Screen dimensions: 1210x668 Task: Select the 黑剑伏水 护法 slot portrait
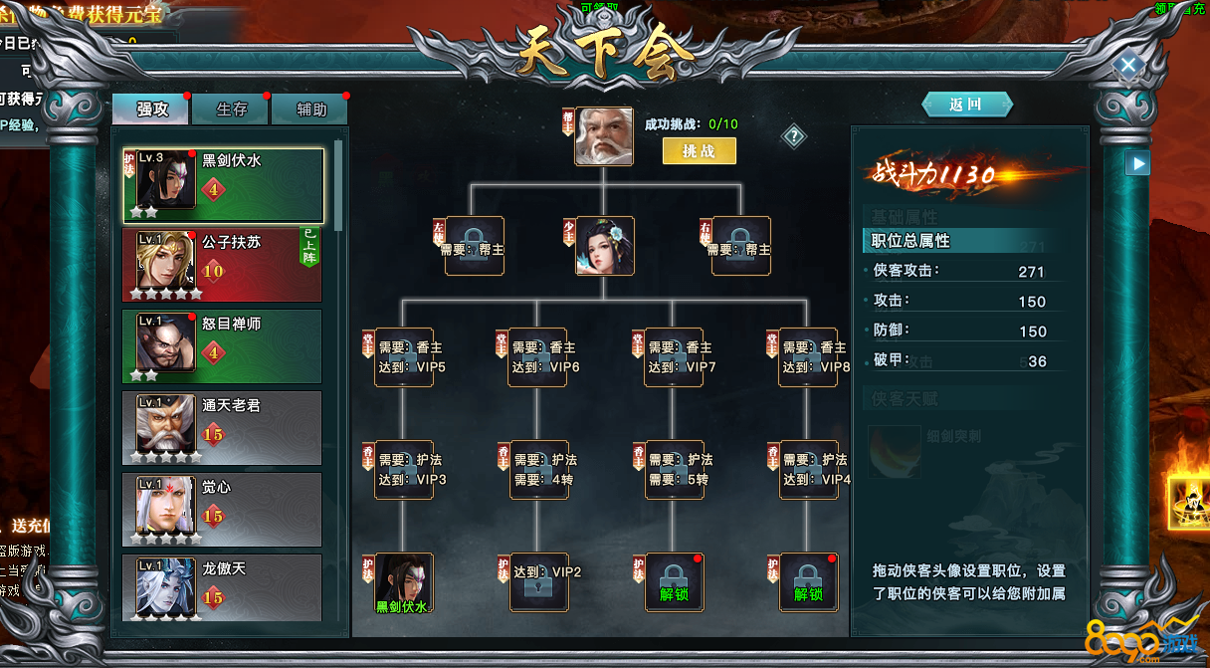pos(403,582)
